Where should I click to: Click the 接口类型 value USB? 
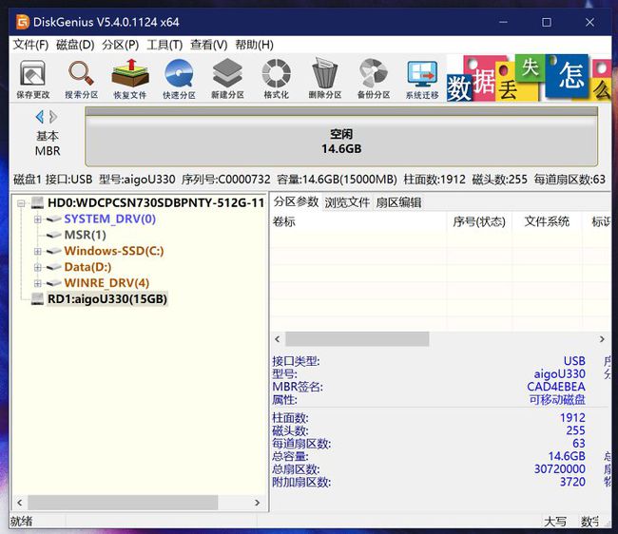(574, 361)
